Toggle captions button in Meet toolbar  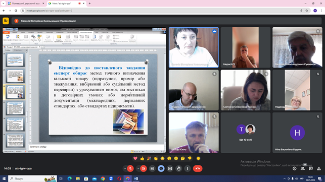[152, 168]
